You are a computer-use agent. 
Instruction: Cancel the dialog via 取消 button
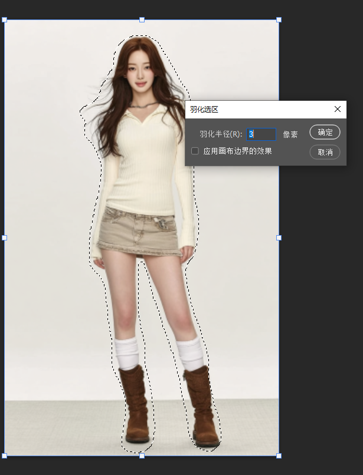325,152
